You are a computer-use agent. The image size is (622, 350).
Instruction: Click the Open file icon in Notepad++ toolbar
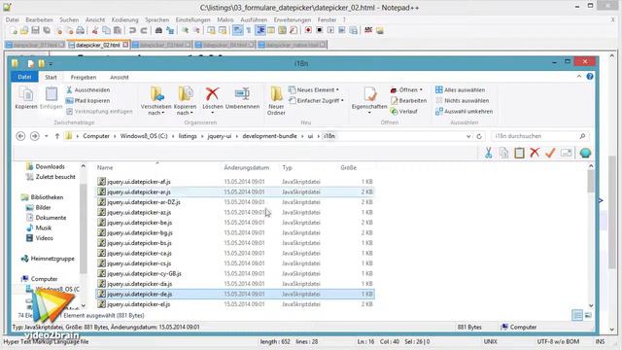click(24, 30)
